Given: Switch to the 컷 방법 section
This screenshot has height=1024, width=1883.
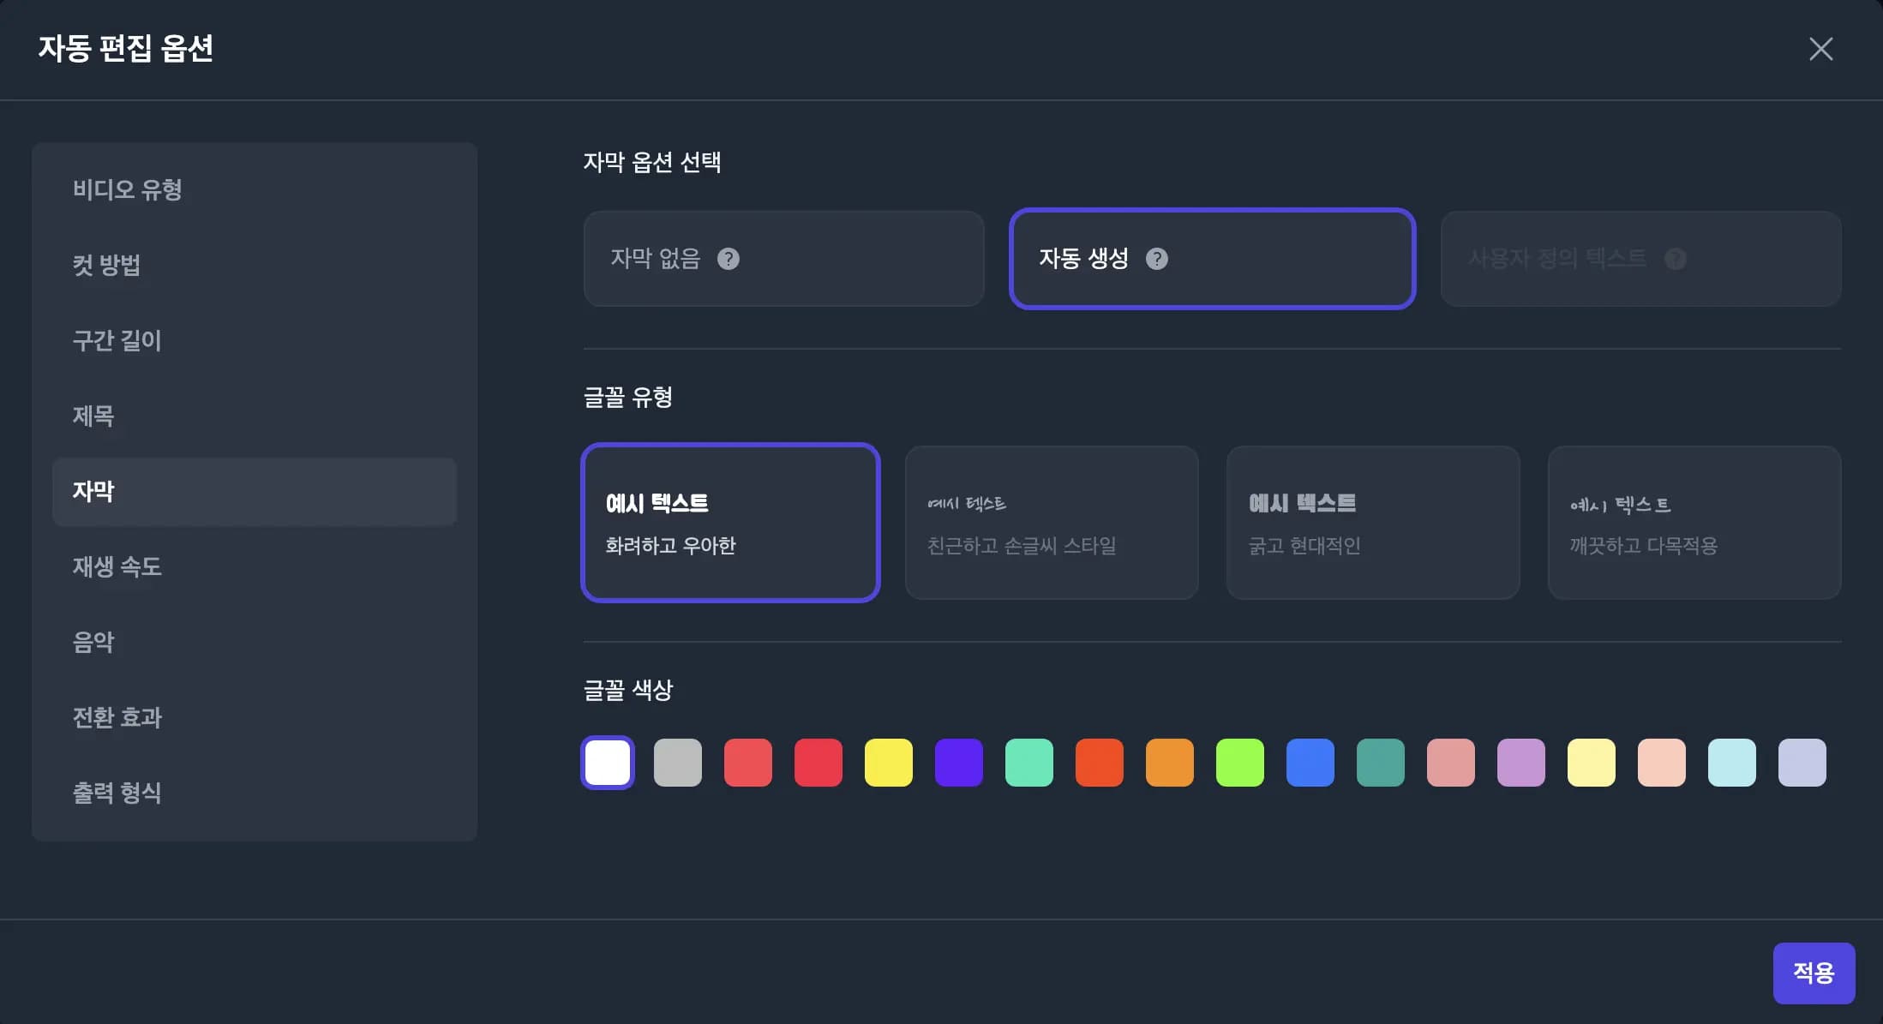Looking at the screenshot, I should [x=107, y=266].
